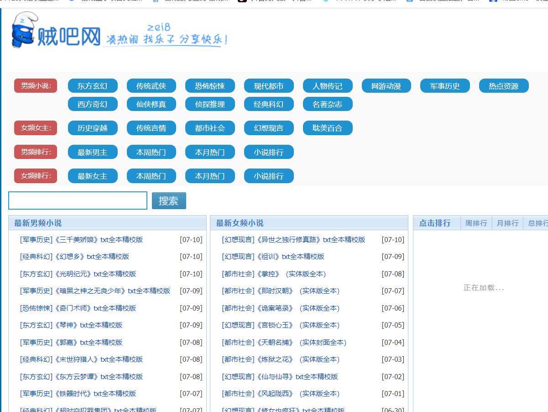Choose the 侦探推理 category

pos(210,104)
